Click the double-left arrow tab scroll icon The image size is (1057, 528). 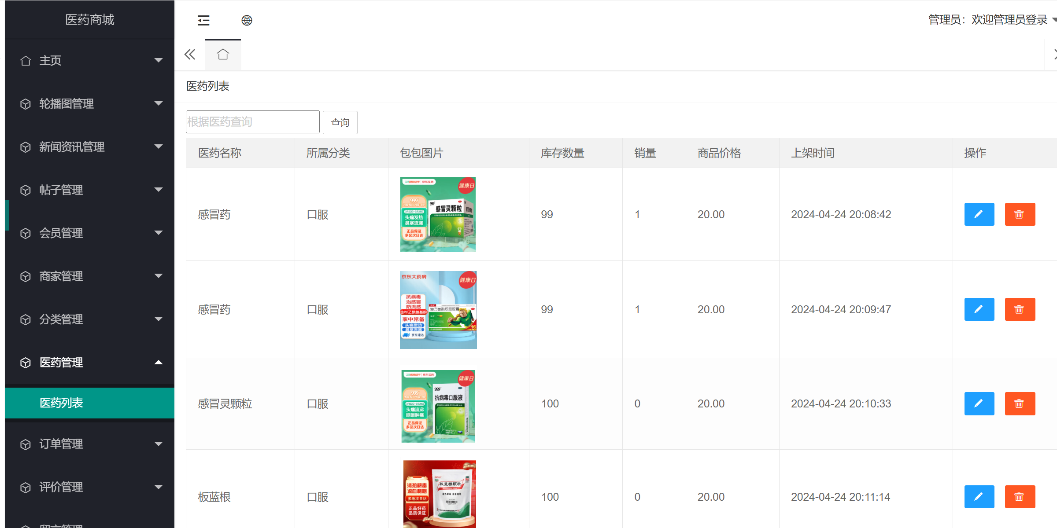190,55
